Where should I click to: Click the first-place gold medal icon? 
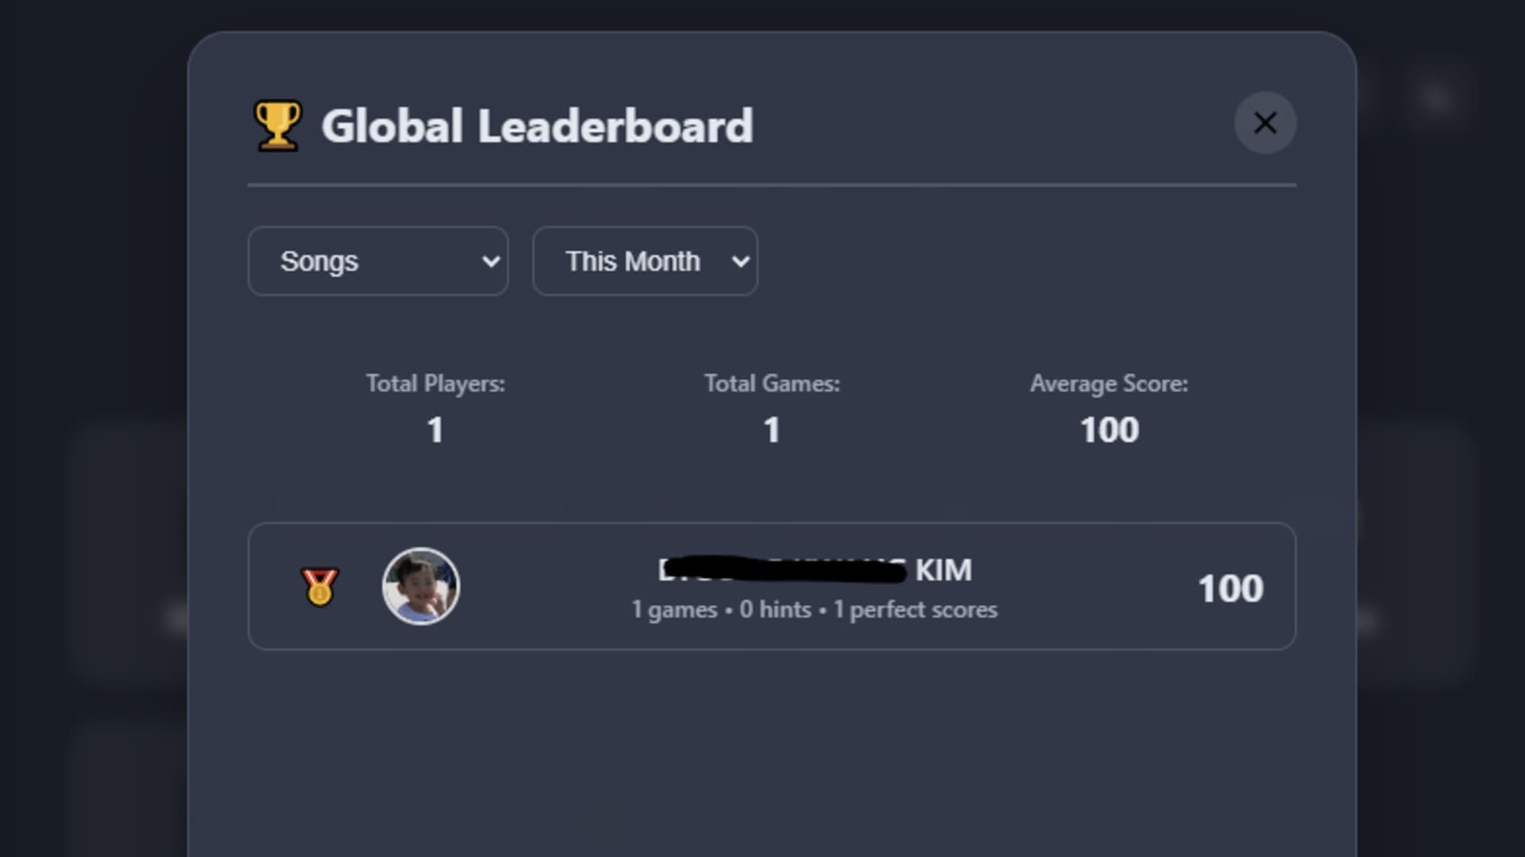(x=319, y=587)
